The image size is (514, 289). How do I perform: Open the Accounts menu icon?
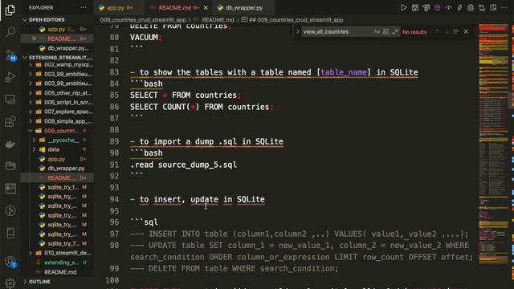pos(10,262)
